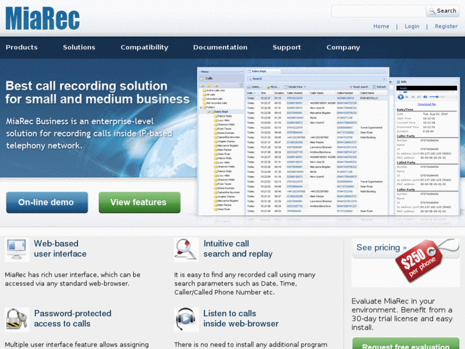The width and height of the screenshot is (465, 349).
Task: Click the MiaRec logo
Action: pos(42,18)
